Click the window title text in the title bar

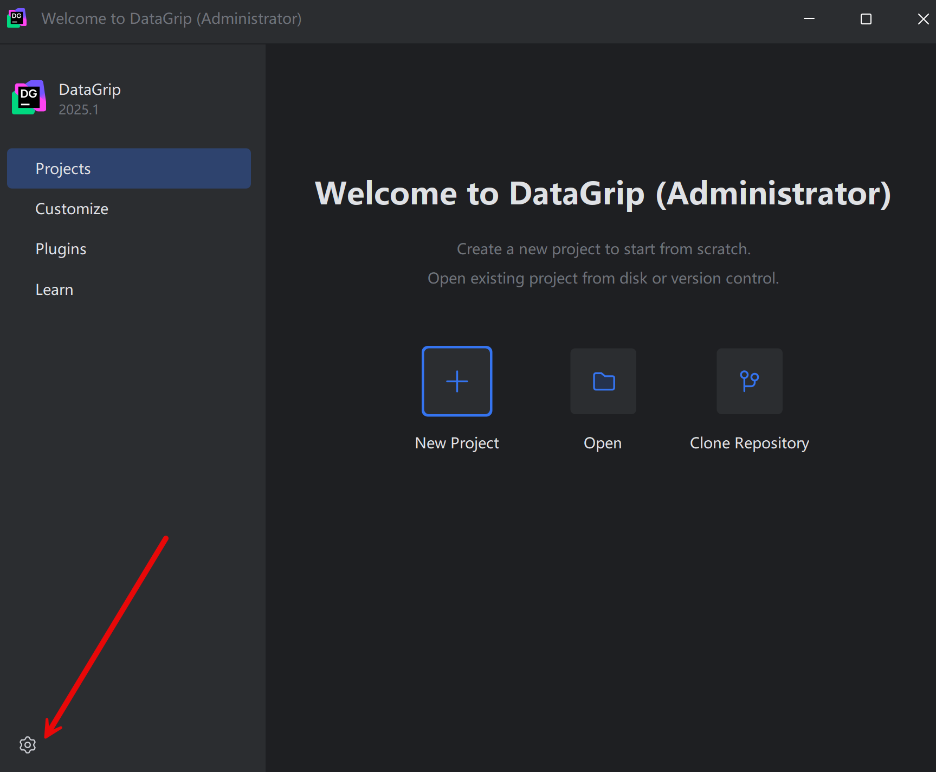171,18
